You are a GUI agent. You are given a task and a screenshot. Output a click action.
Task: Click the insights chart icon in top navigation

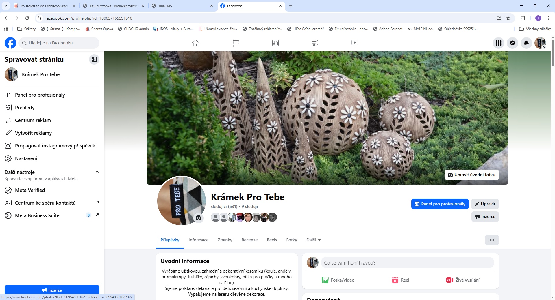275,43
